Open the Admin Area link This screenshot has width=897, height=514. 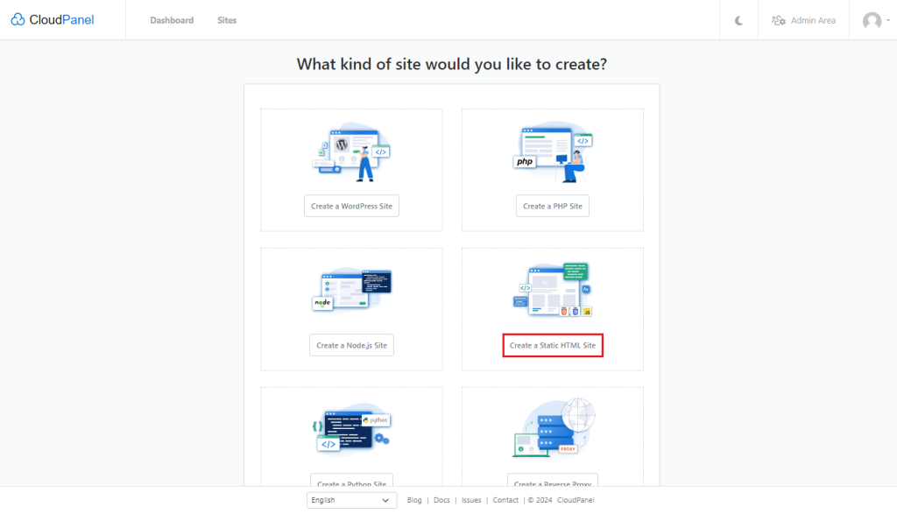[x=803, y=21]
